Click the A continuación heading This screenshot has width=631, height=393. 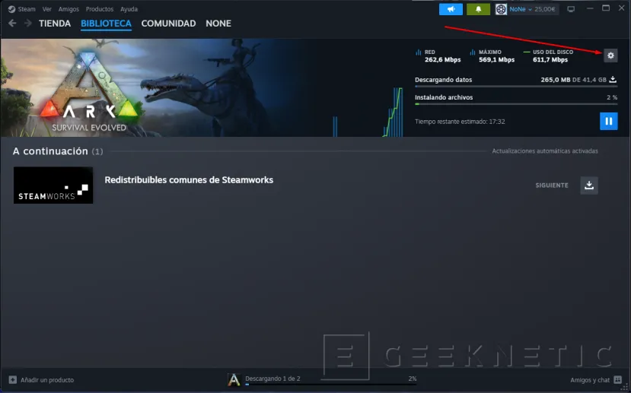coord(50,151)
